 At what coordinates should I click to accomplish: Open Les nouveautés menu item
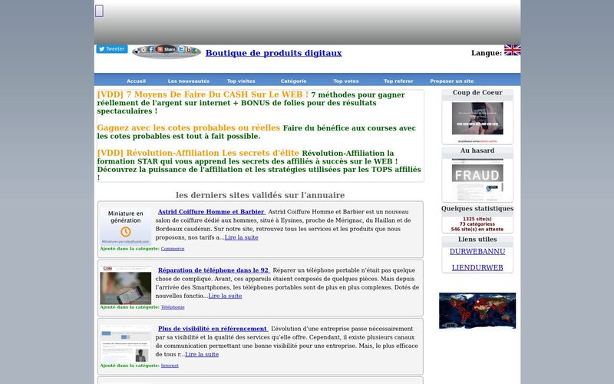189,81
